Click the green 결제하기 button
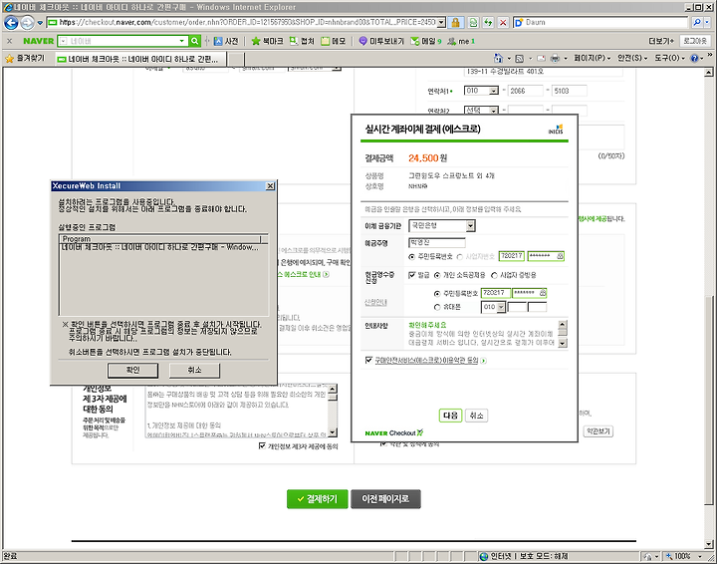The height and width of the screenshot is (564, 717). click(318, 499)
